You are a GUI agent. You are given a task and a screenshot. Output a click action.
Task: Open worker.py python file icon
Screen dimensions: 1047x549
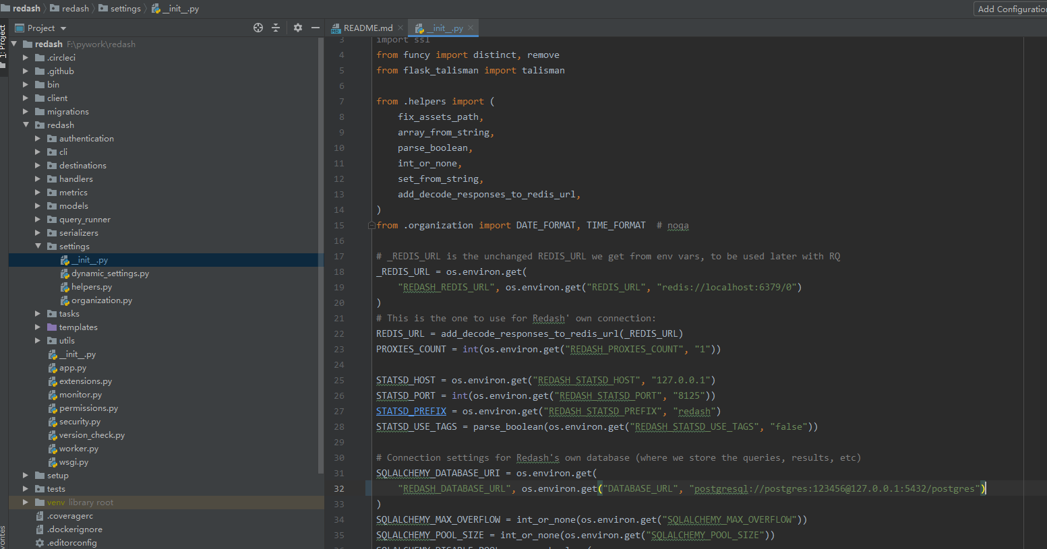coord(53,449)
